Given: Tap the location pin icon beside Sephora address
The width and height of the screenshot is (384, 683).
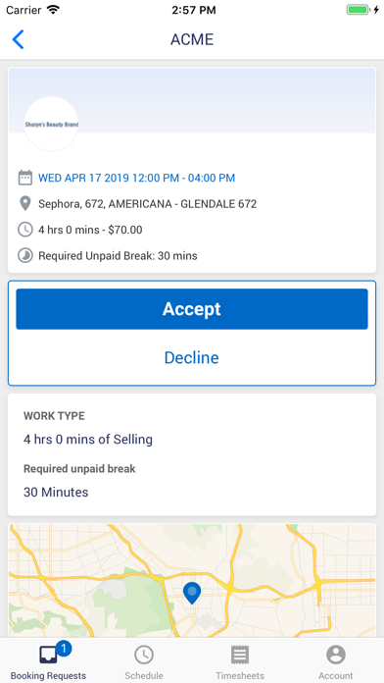Looking at the screenshot, I should coord(25,203).
